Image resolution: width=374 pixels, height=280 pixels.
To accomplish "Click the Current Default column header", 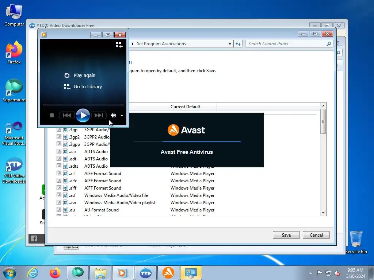I will click(192, 107).
